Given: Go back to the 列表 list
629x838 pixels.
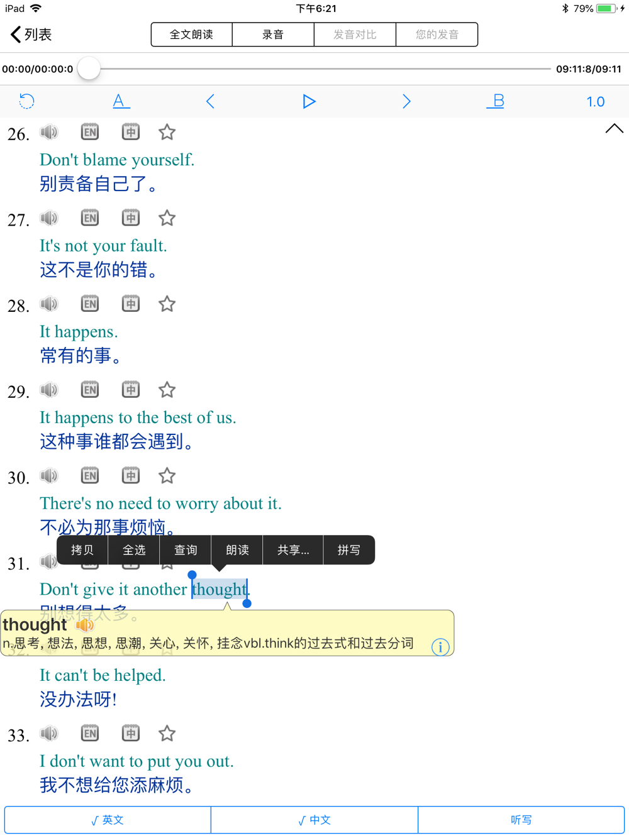Looking at the screenshot, I should [31, 35].
